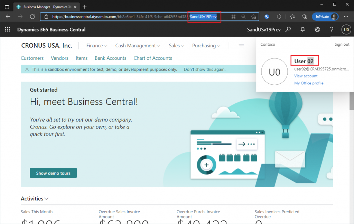354x224 pixels.
Task: Click the blue circular extension icon in toolbar
Action: (267, 17)
